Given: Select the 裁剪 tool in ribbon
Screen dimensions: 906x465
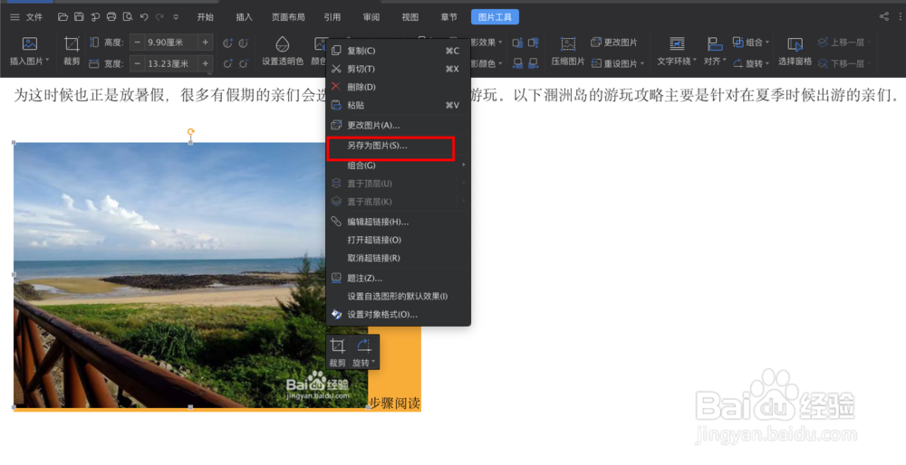Looking at the screenshot, I should click(72, 51).
